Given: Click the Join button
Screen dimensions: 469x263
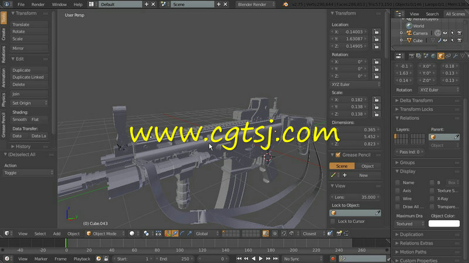Looking at the screenshot, I should click(x=29, y=94).
